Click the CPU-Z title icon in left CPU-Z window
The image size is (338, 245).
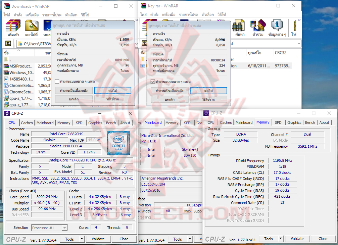[x=7, y=113]
